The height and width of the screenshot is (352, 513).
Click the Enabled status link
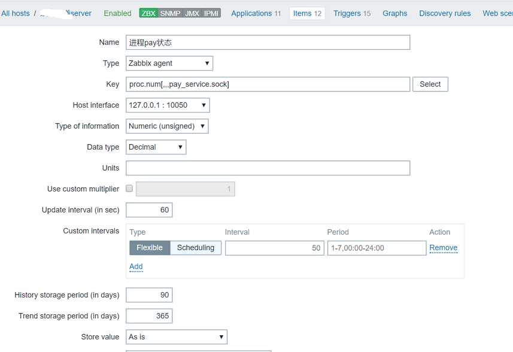point(117,13)
